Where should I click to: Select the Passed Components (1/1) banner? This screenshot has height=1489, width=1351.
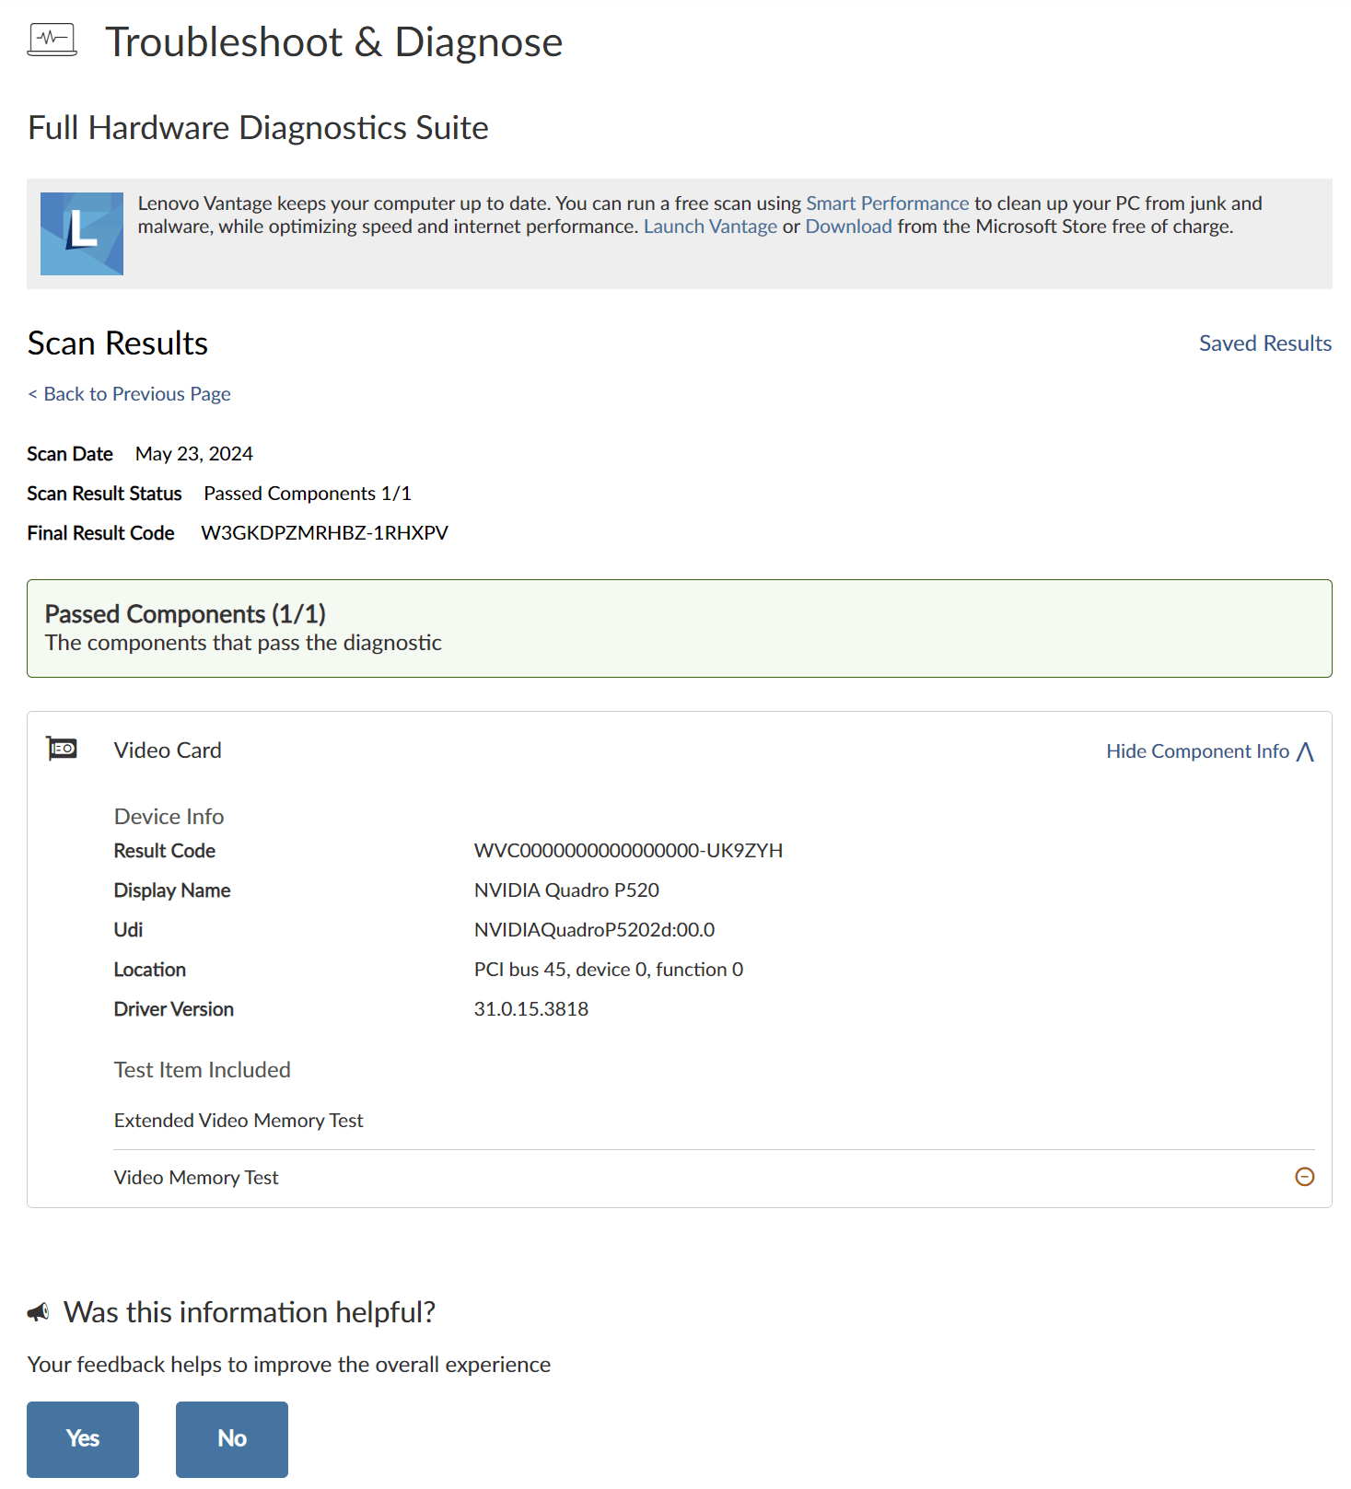point(680,629)
